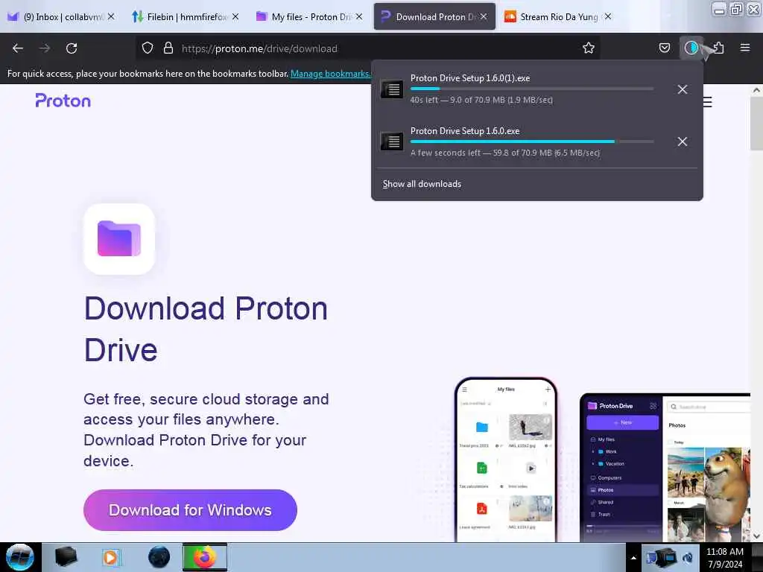The image size is (763, 572).
Task: Open the Extensions puzzle piece icon
Action: pyautogui.click(x=718, y=48)
